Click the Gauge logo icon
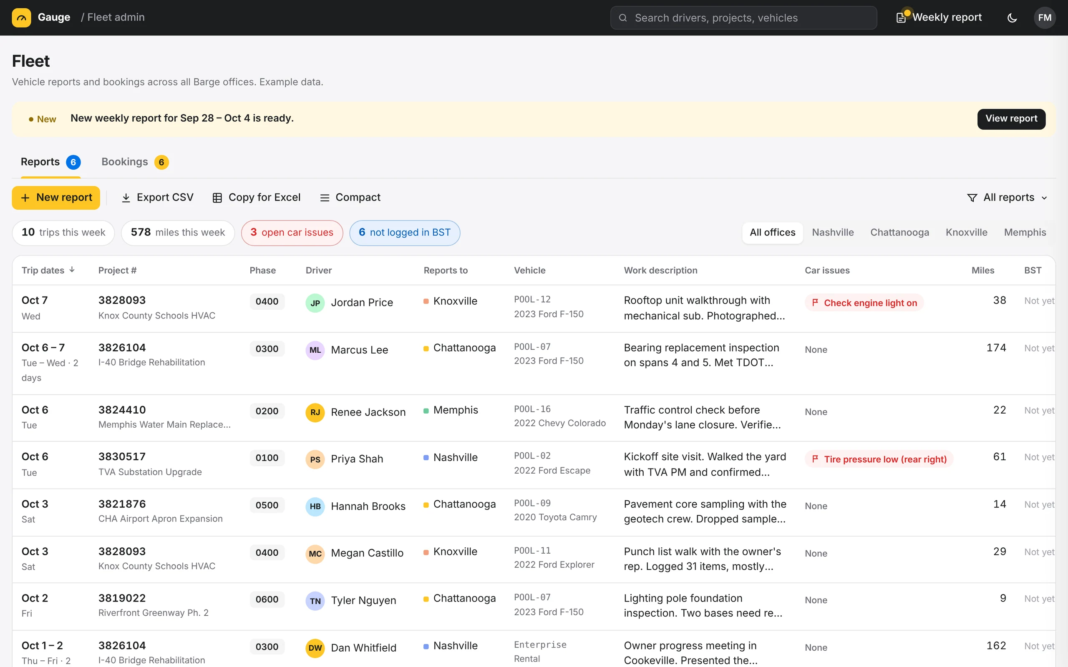The image size is (1068, 667). click(21, 18)
